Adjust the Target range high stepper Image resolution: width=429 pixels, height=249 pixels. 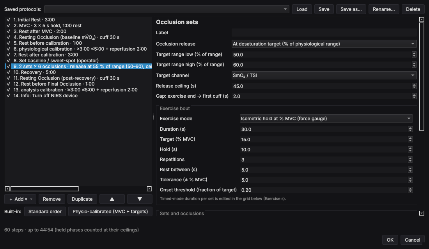pos(414,65)
